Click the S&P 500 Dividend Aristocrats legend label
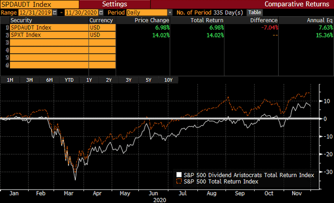The height and width of the screenshot is (203, 334). coord(249,175)
